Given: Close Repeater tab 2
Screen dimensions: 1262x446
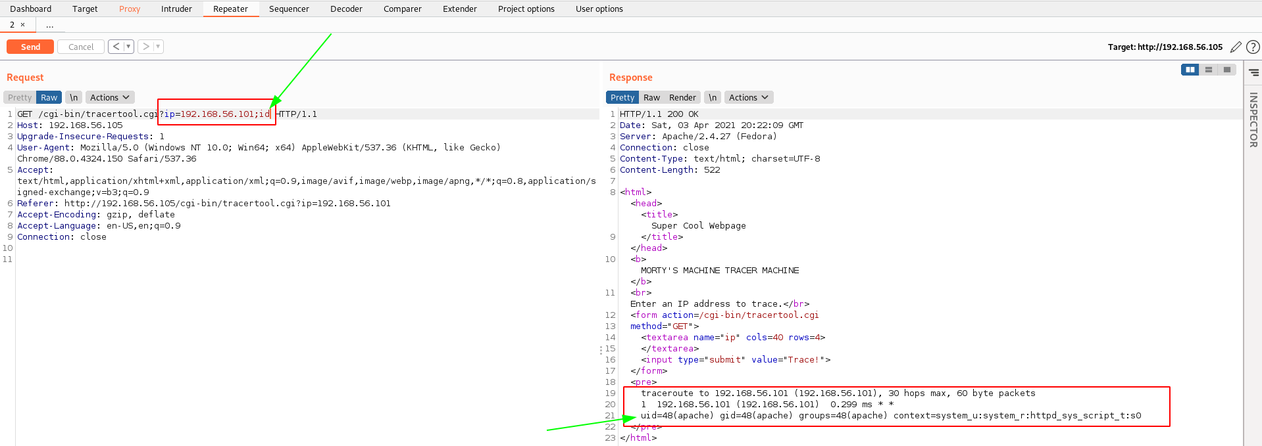Looking at the screenshot, I should pyautogui.click(x=22, y=25).
